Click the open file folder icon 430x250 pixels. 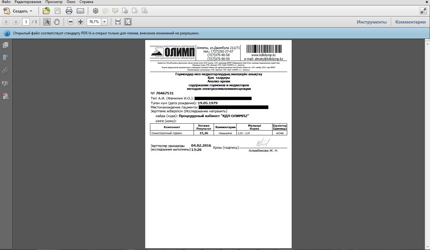(46, 11)
